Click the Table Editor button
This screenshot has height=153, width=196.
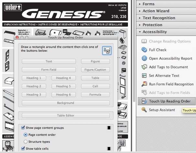click(66, 115)
